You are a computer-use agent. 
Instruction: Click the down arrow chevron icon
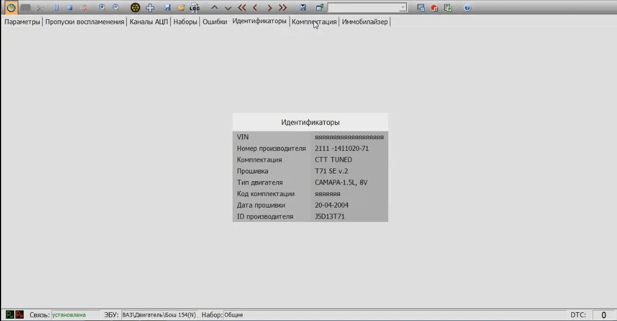point(228,8)
